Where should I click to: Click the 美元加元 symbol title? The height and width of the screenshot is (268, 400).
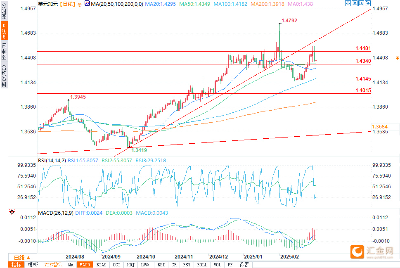[x=48, y=4]
